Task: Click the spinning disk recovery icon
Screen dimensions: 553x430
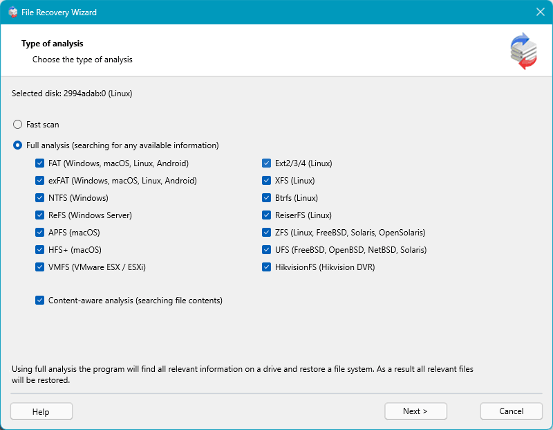Action: [524, 48]
